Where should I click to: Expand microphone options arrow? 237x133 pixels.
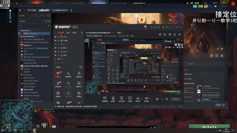tap(141, 99)
